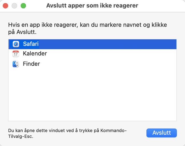
Task: Click the Finder face icon
Action: pyautogui.click(x=16, y=64)
